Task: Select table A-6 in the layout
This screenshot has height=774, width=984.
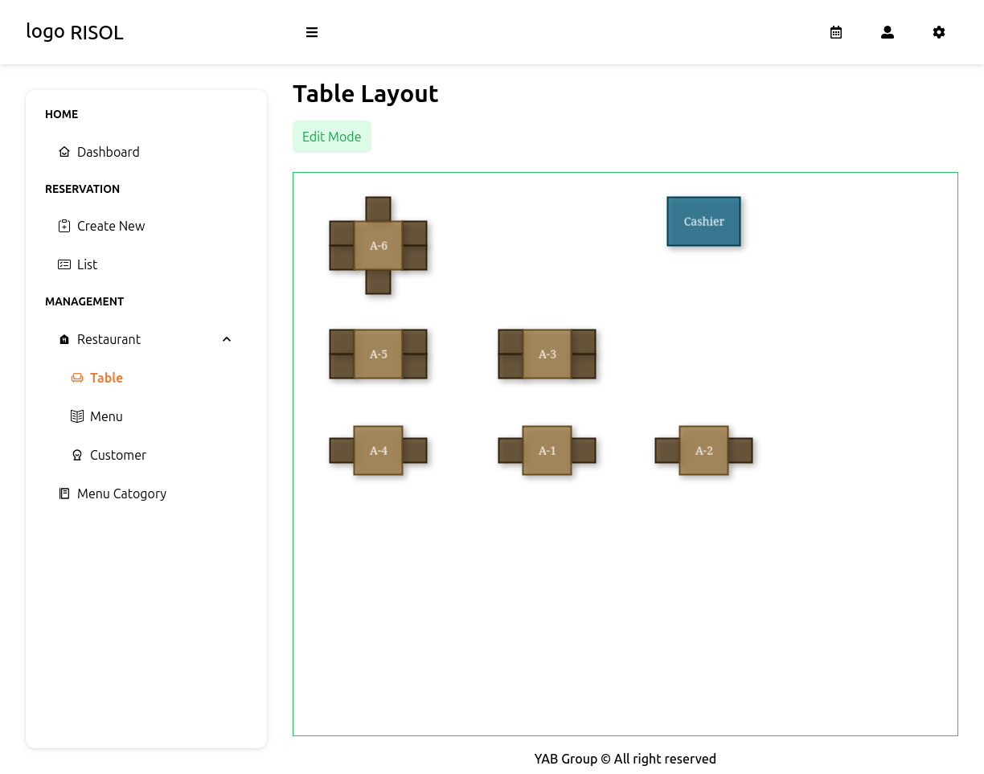Action: coord(378,246)
